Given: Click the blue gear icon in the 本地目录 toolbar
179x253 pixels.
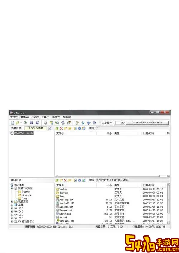Looking at the screenshot, I should pos(79,180).
